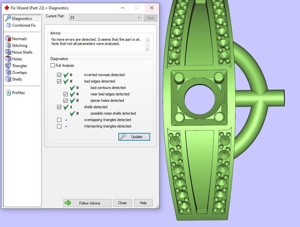Image resolution: width=300 pixels, height=227 pixels.
Task: Close the Fix Wizard window
Action: click(152, 8)
